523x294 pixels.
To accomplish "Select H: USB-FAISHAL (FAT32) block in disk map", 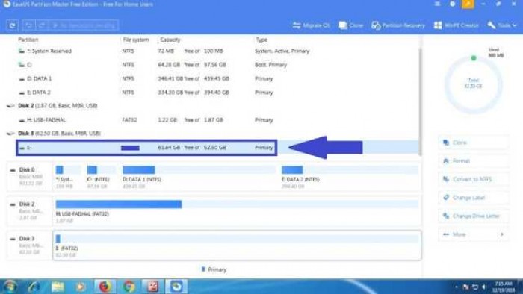I will [237, 211].
